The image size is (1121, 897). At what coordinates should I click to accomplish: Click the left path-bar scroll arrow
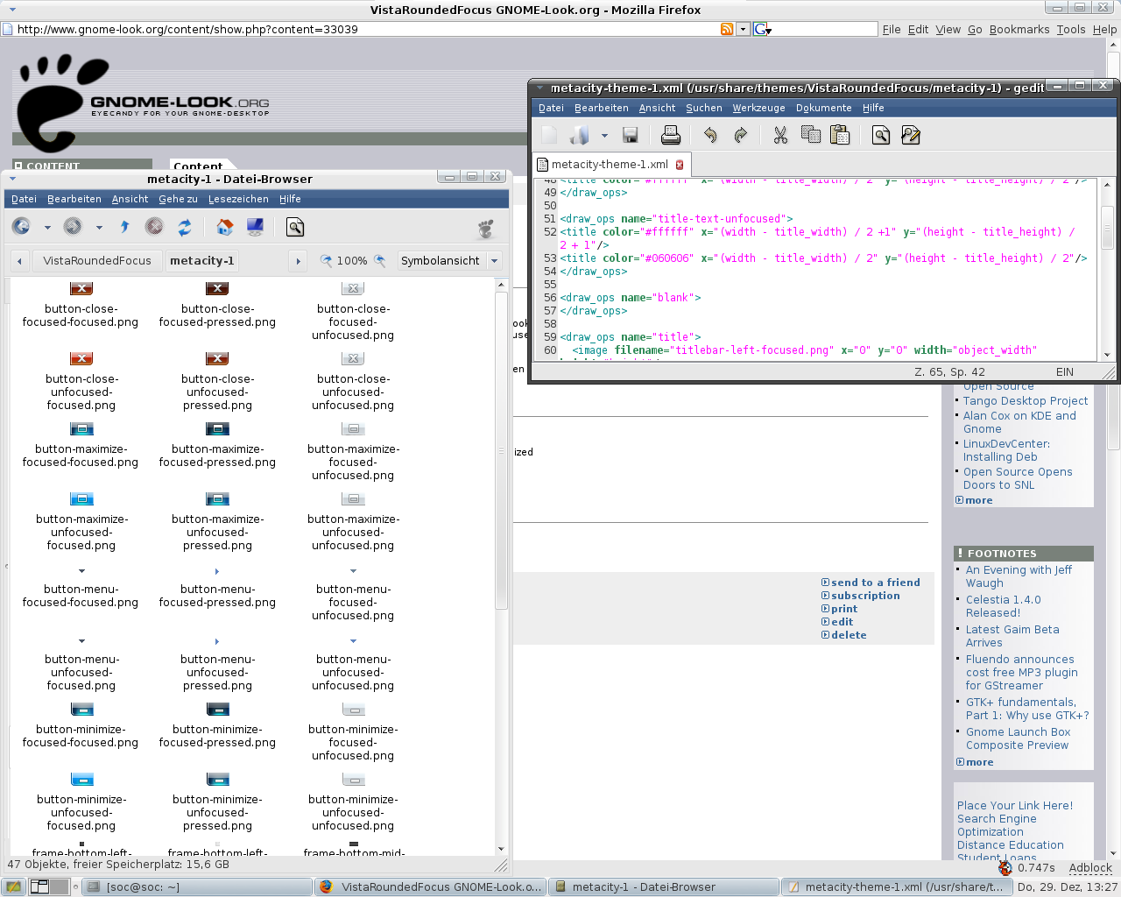(19, 261)
